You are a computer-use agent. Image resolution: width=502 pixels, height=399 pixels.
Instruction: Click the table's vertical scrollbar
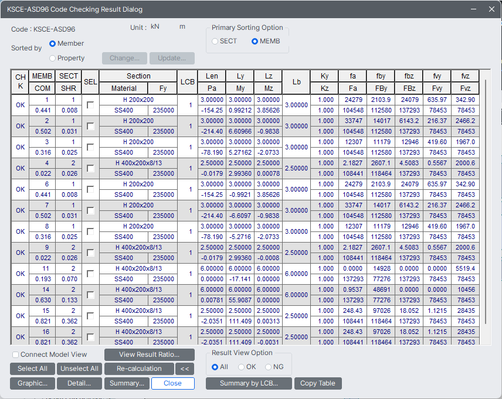pyautogui.click(x=486, y=202)
